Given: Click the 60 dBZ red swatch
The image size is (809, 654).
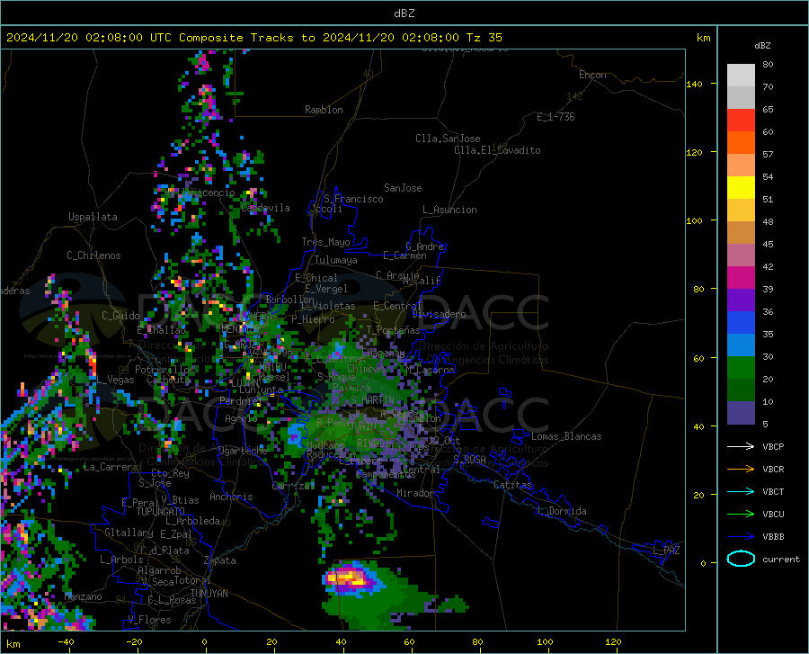Looking at the screenshot, I should click(x=741, y=121).
